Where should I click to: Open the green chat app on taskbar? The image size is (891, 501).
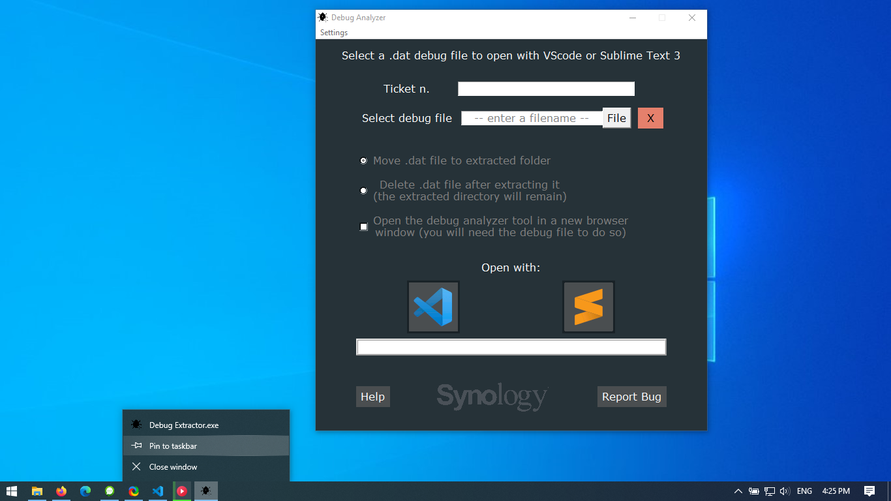(x=110, y=491)
